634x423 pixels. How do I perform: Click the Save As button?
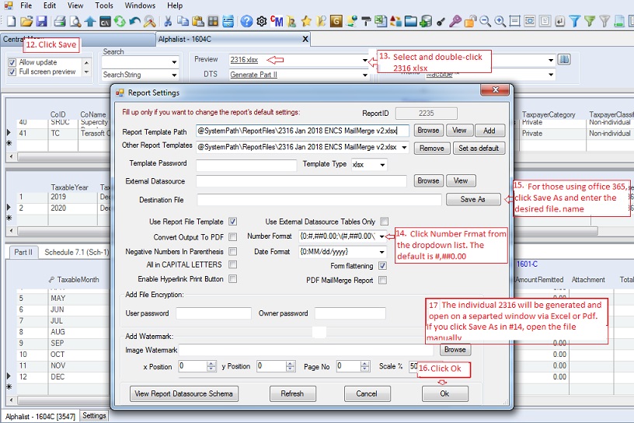coord(472,199)
